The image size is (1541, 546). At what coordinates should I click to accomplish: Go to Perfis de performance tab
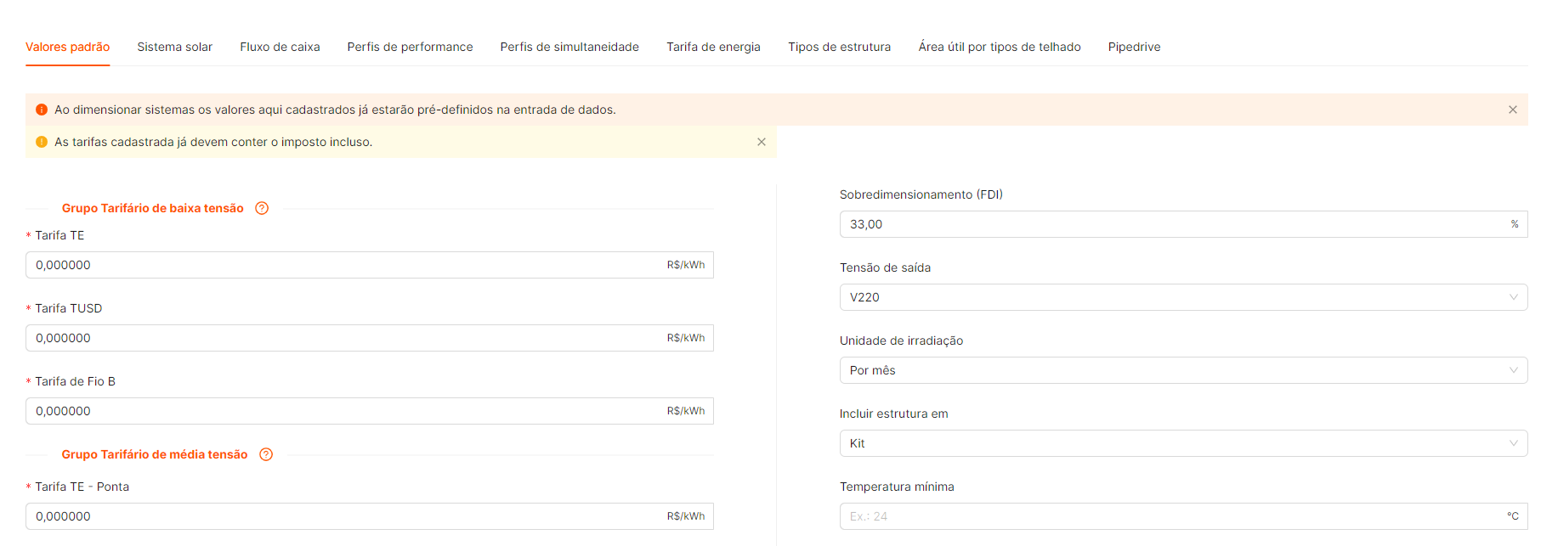[410, 47]
